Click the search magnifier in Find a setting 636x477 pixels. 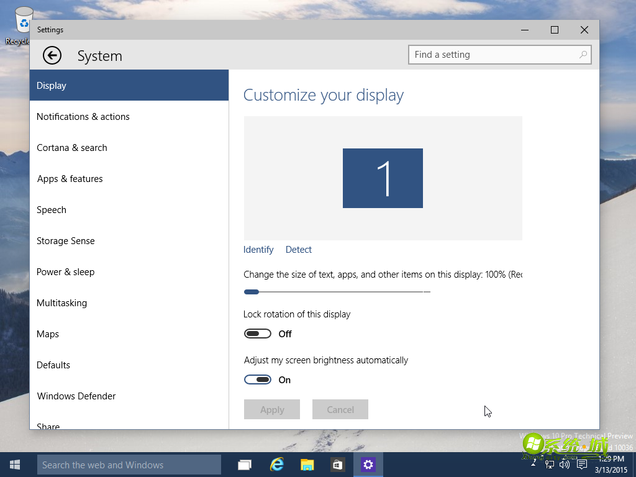tap(583, 55)
